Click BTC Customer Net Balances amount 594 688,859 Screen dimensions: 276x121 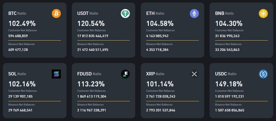tap(18, 36)
